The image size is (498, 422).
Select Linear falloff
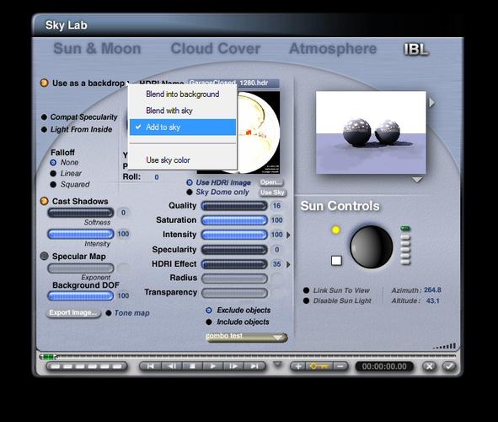(53, 174)
